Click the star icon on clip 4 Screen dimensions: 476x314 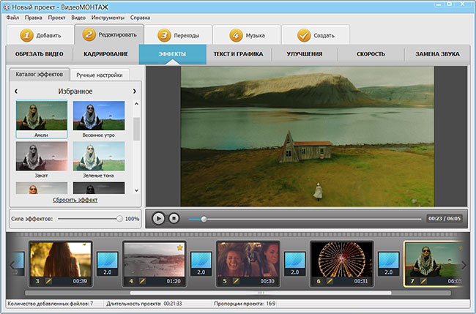tap(180, 248)
